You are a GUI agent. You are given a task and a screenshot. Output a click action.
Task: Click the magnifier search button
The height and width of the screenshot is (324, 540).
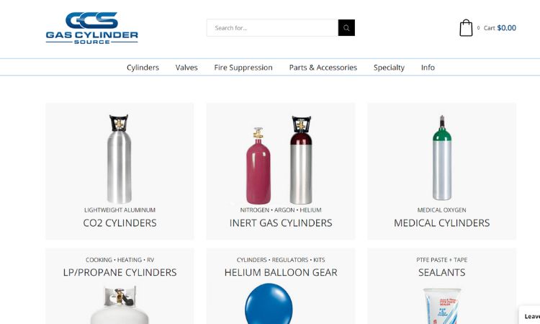(346, 28)
